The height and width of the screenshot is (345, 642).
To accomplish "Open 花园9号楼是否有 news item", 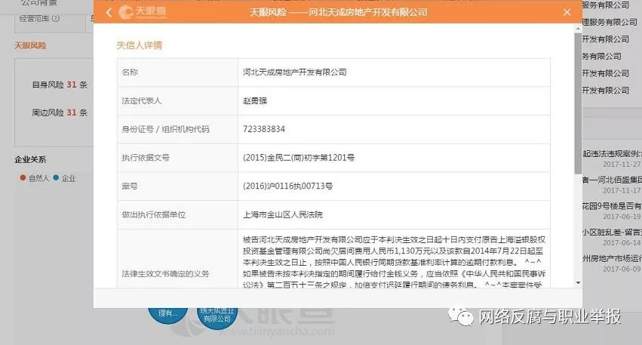I will click(x=612, y=211).
